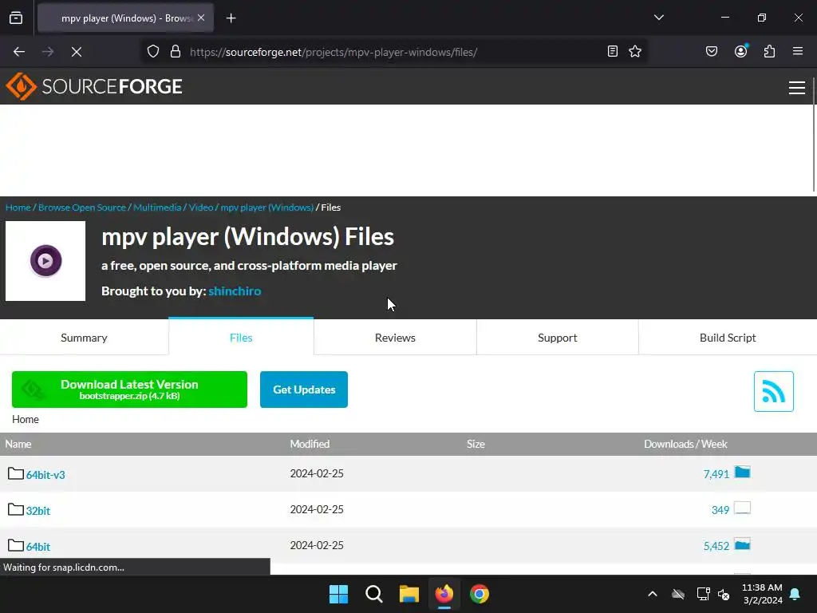
Task: Open the Build Script tab
Action: click(x=728, y=338)
